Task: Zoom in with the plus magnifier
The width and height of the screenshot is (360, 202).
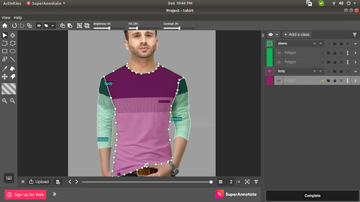Action: coord(5,100)
